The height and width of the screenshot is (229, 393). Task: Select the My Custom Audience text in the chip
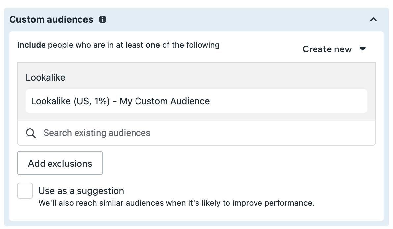coord(165,101)
